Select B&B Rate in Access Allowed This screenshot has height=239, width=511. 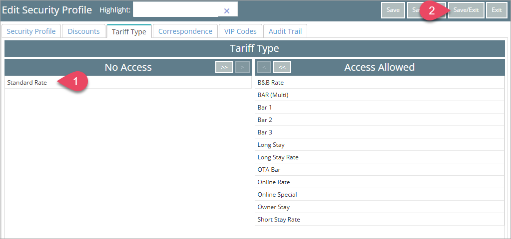380,83
